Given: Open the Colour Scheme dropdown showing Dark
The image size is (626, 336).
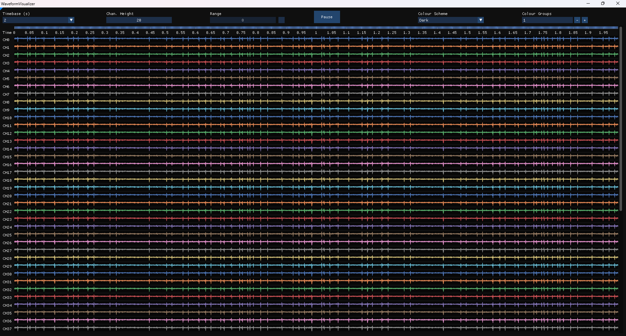Looking at the screenshot, I should pyautogui.click(x=450, y=20).
